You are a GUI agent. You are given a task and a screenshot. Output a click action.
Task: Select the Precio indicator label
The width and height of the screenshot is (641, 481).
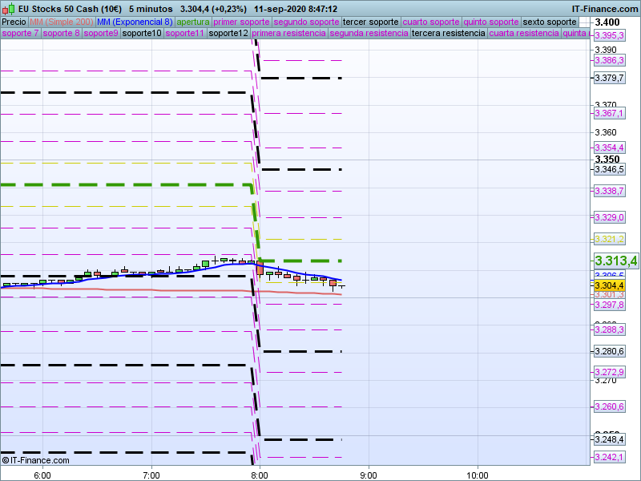tap(14, 22)
